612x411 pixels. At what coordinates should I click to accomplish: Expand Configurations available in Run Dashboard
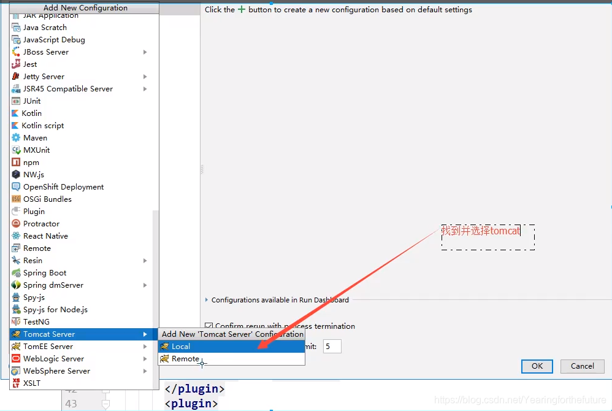[207, 300]
